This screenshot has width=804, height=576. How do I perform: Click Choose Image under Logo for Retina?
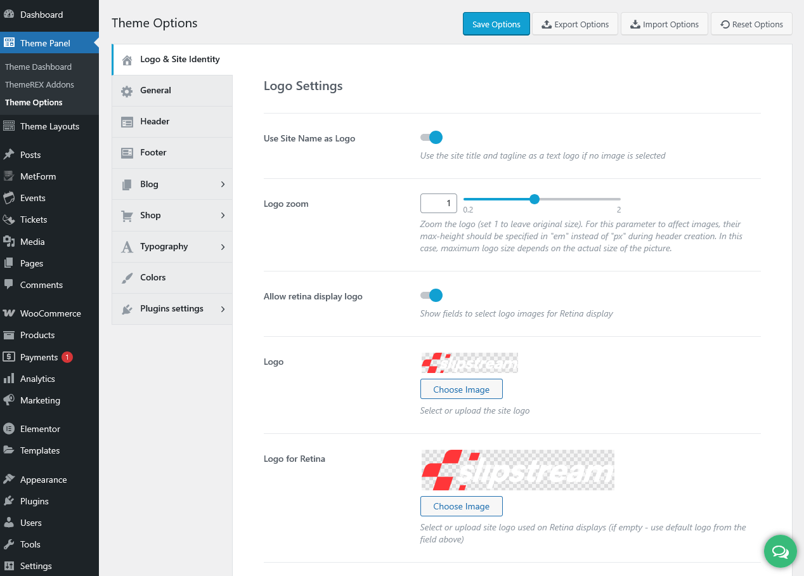pyautogui.click(x=461, y=506)
